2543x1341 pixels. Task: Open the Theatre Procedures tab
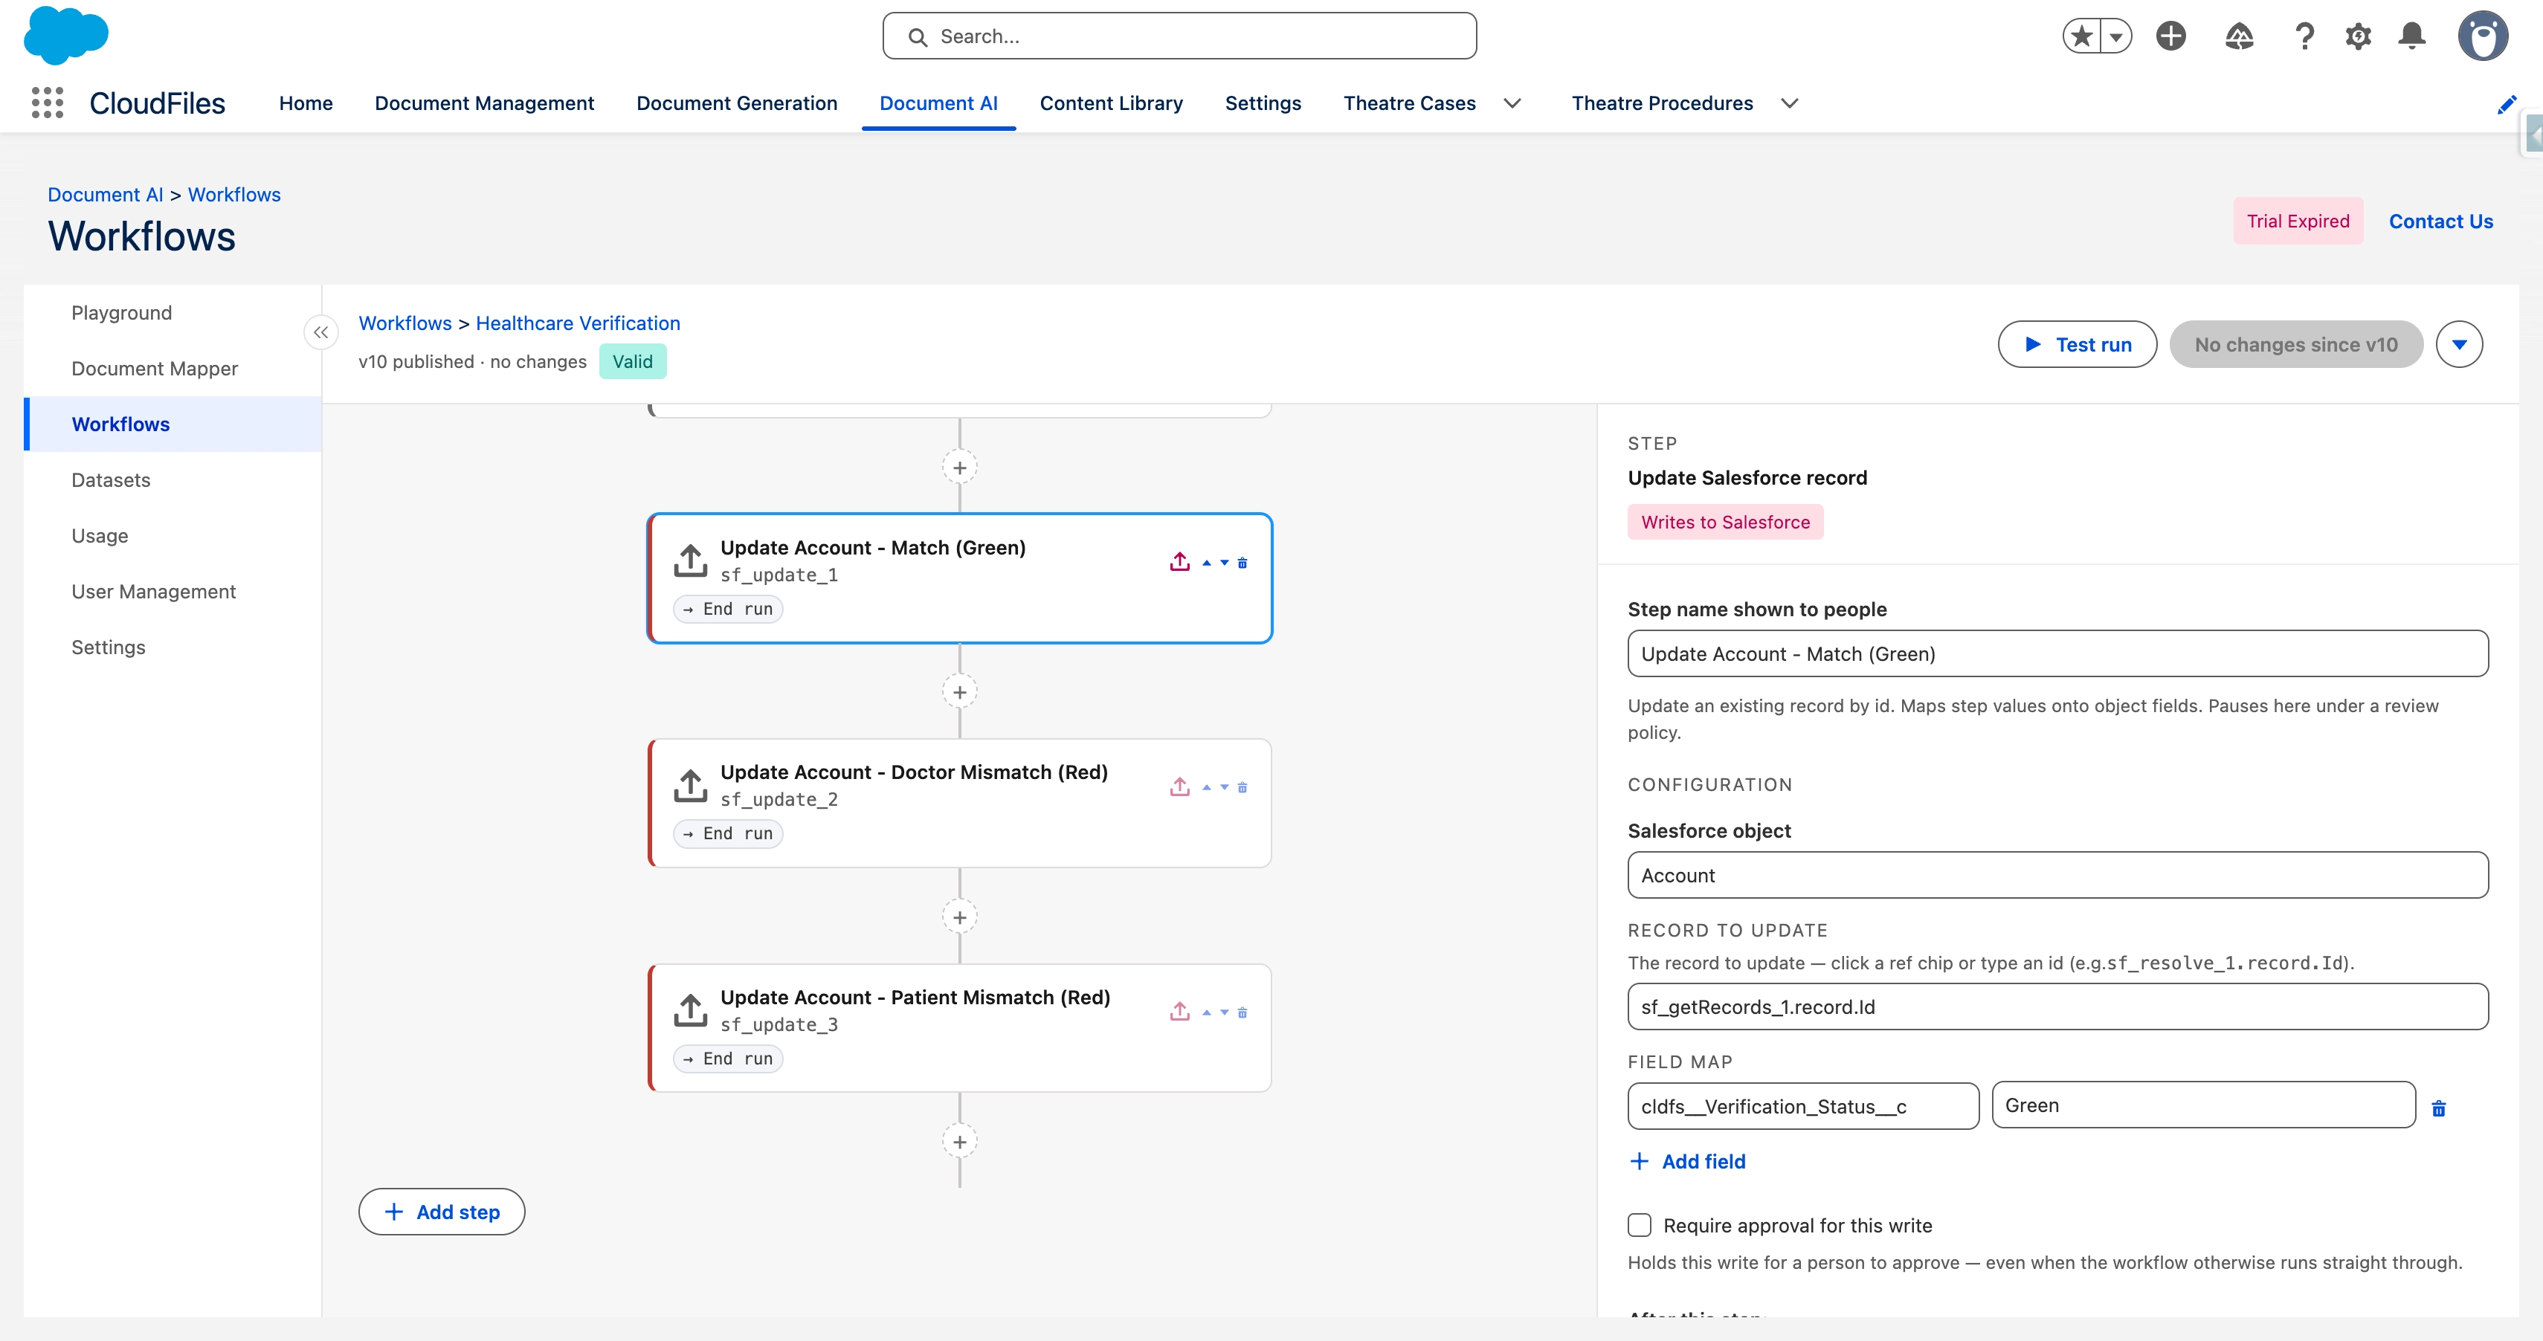coord(1663,103)
